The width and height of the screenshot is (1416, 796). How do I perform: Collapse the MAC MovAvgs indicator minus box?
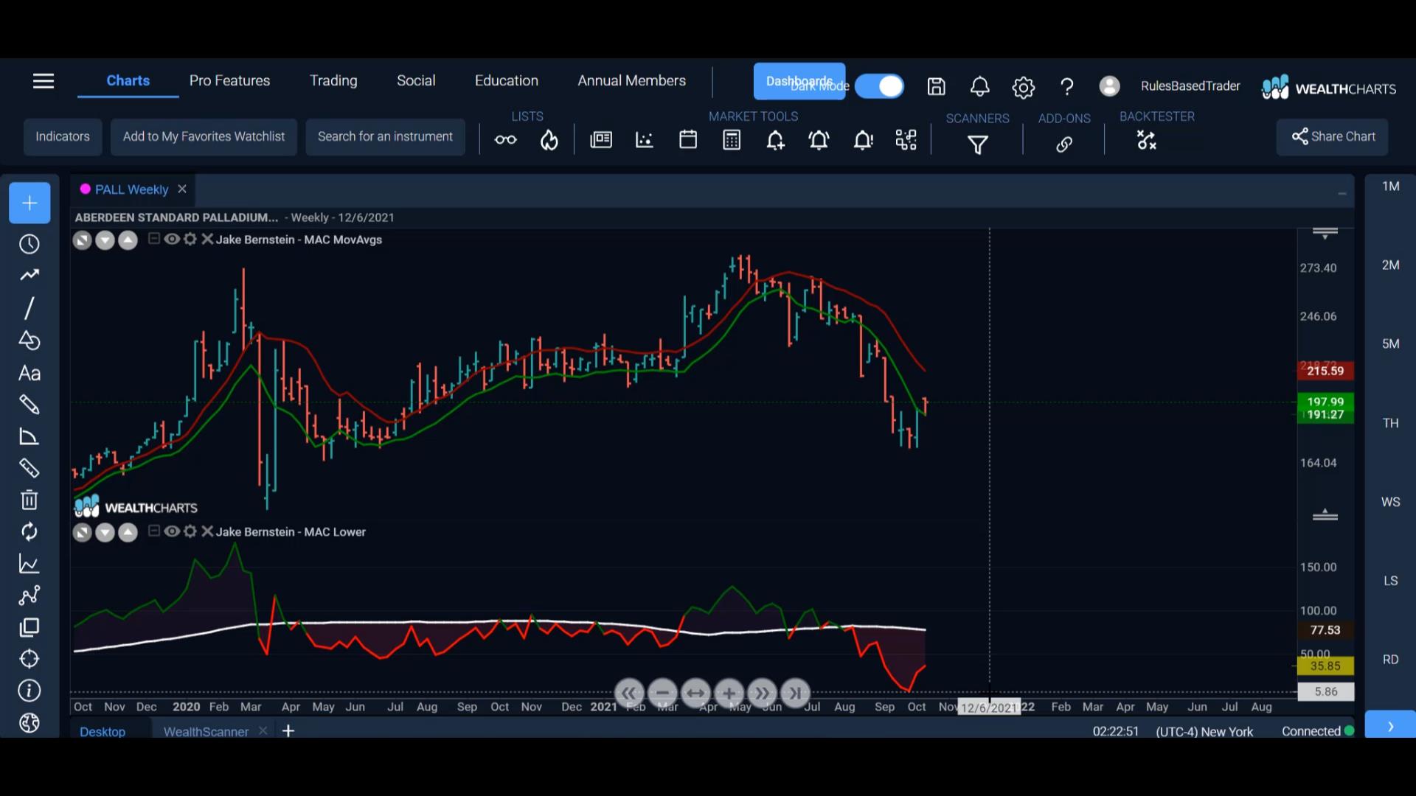153,239
